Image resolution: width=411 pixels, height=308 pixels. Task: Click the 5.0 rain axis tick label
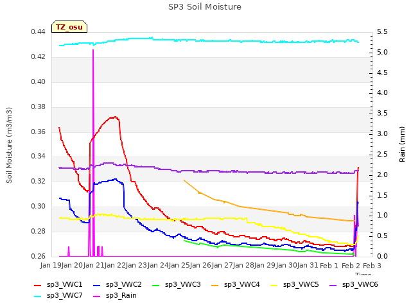tap(382, 52)
